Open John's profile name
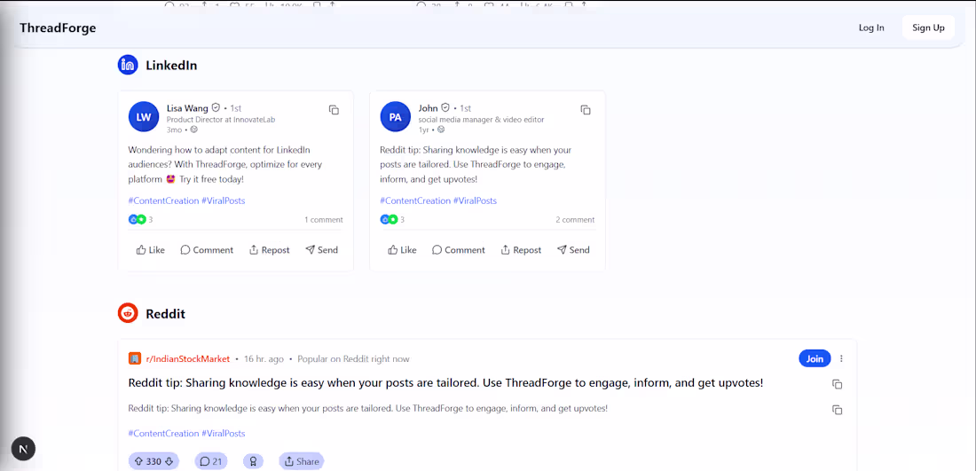This screenshot has height=471, width=976. 429,107
